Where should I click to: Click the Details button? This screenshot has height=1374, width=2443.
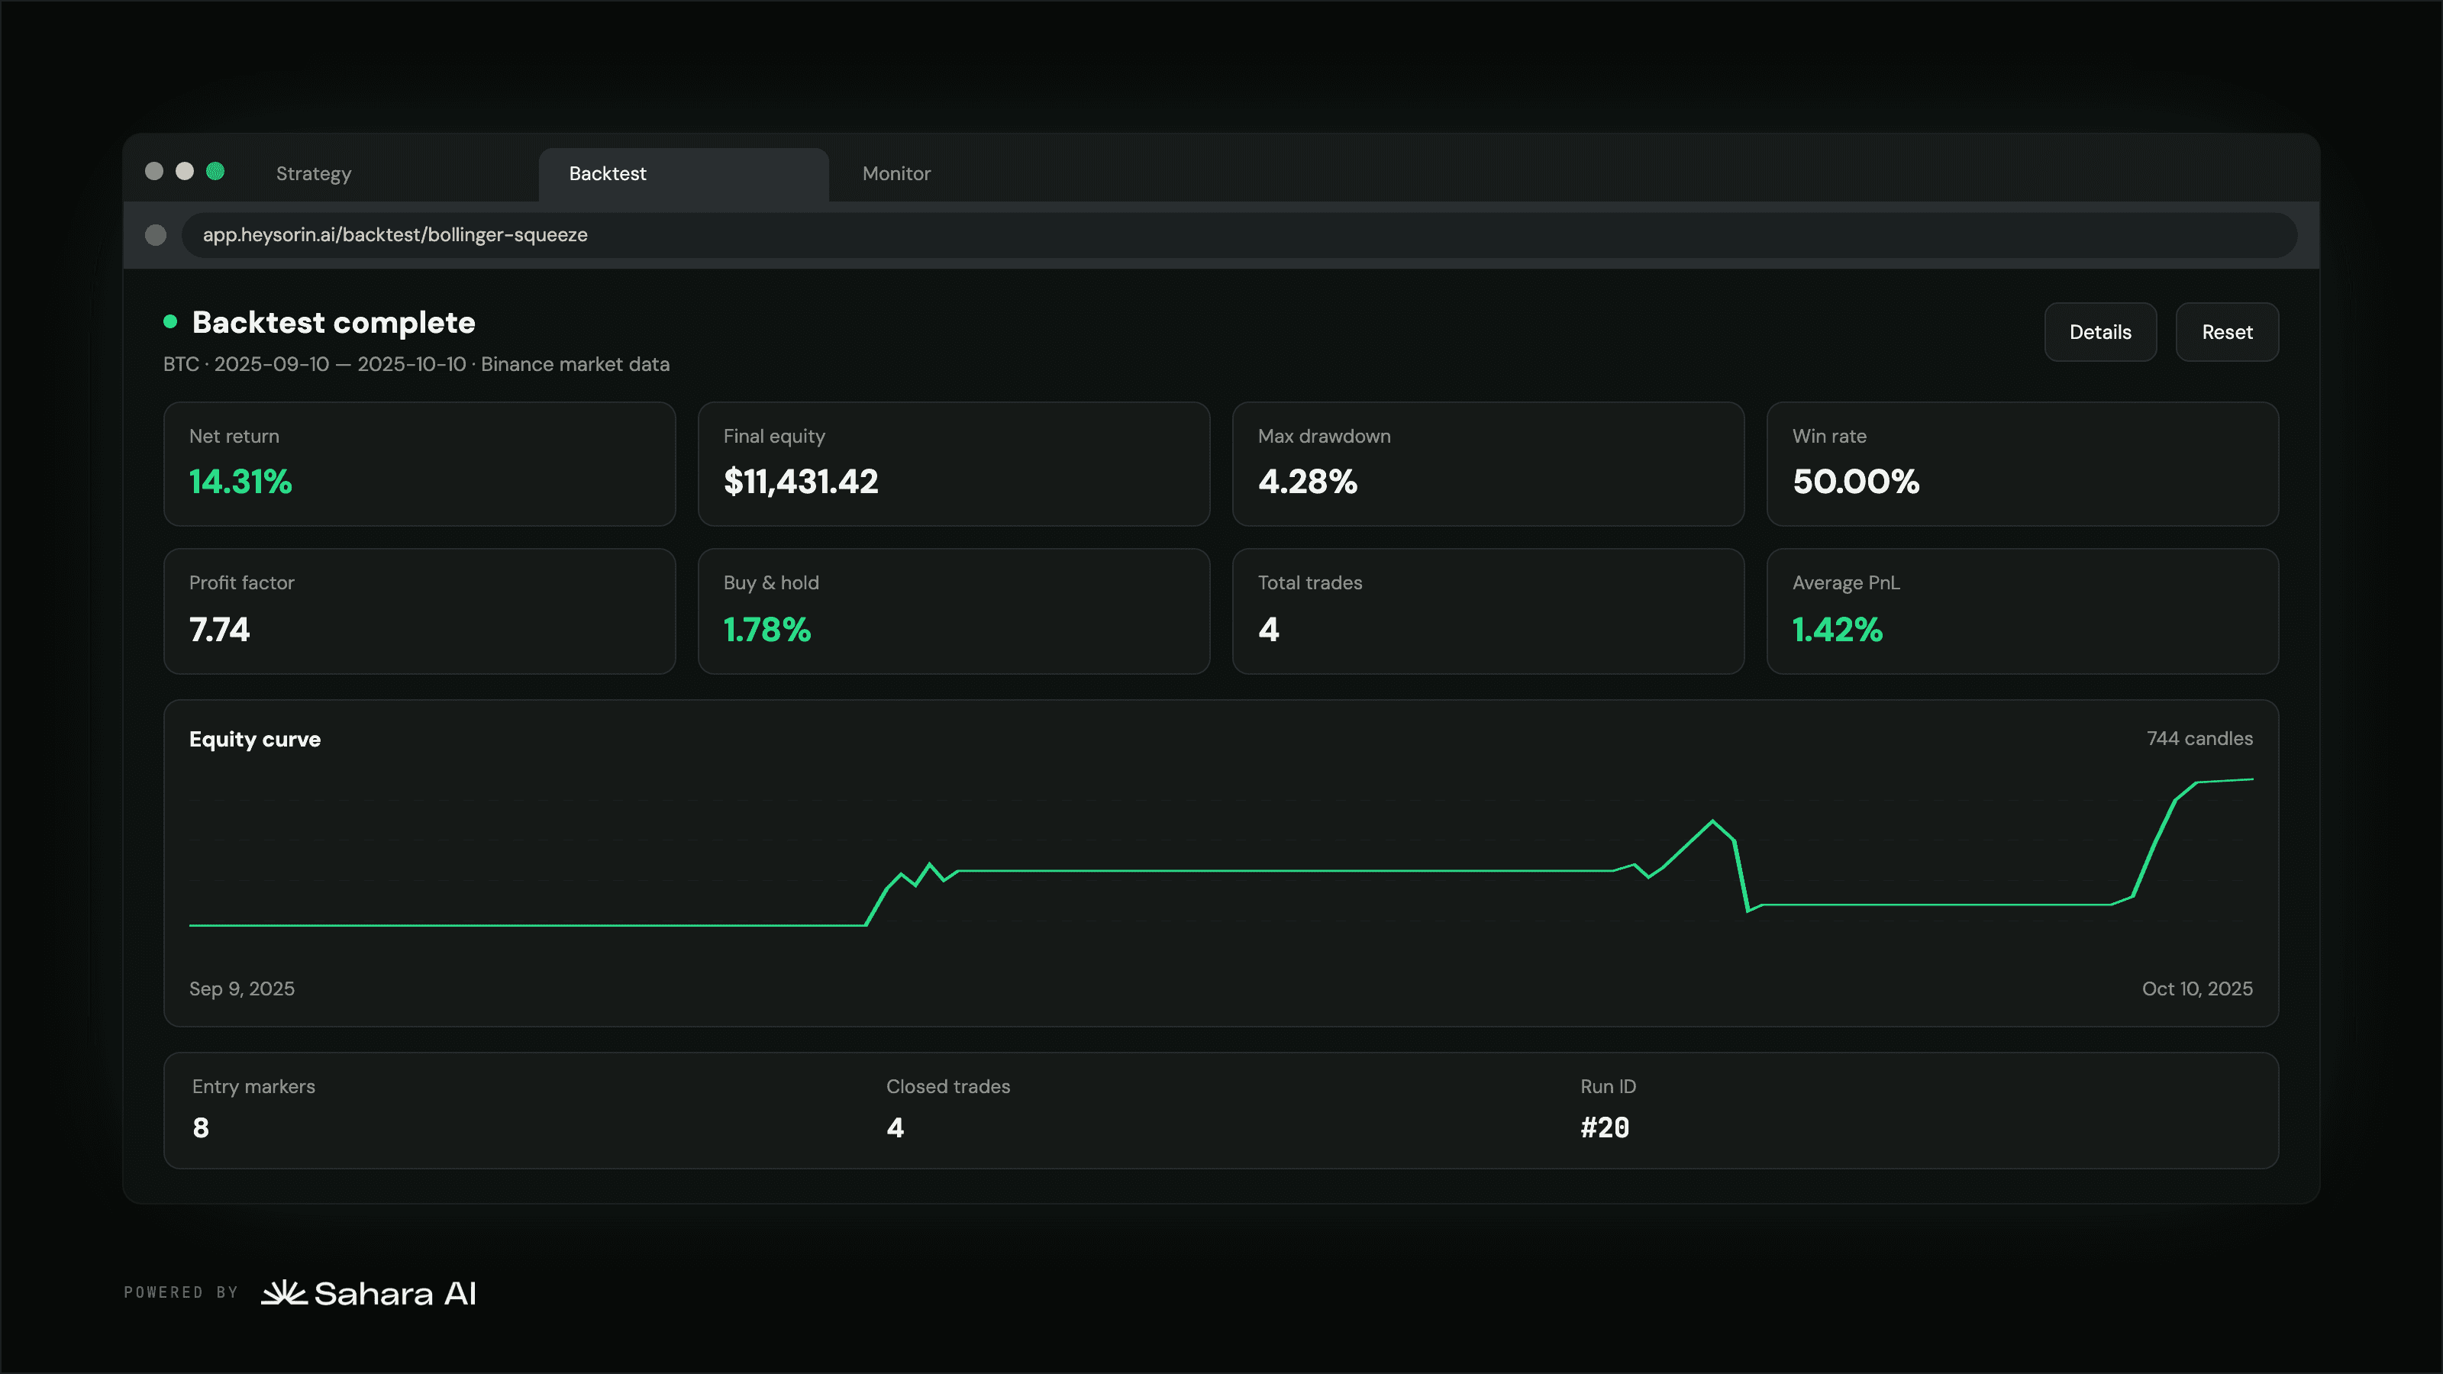point(2099,332)
